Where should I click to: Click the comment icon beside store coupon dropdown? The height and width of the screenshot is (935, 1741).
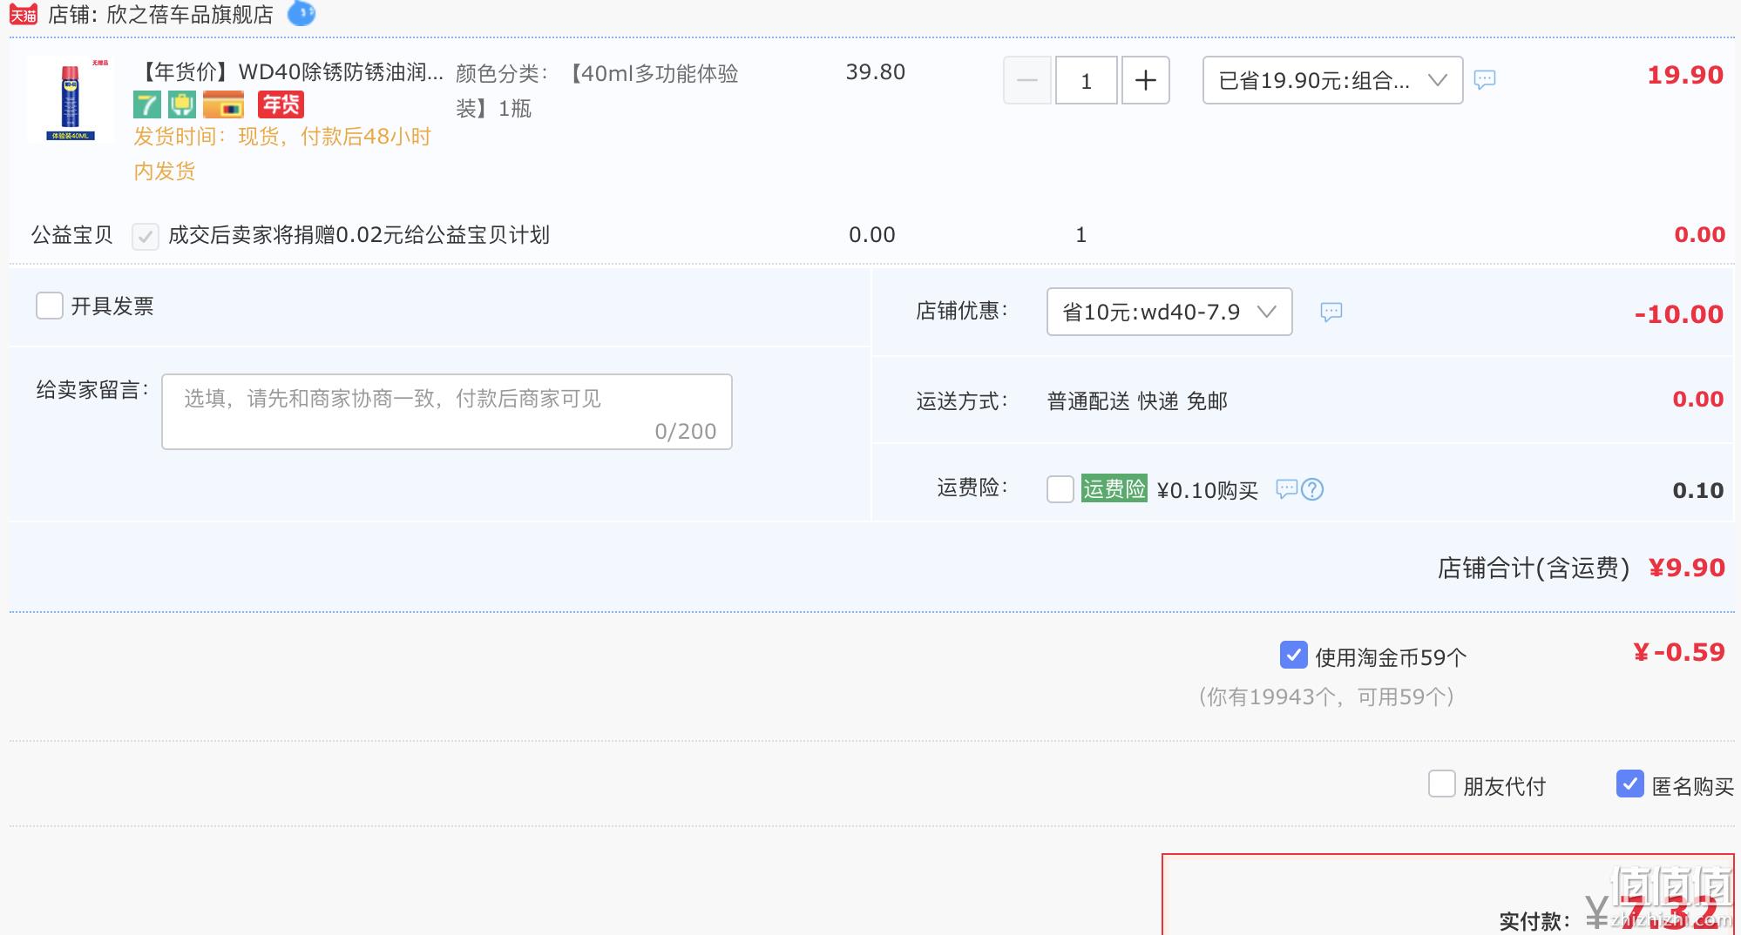pos(1331,312)
